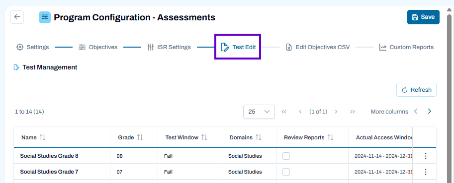
Task: Sort table by Review Reports column
Action: tap(330, 138)
